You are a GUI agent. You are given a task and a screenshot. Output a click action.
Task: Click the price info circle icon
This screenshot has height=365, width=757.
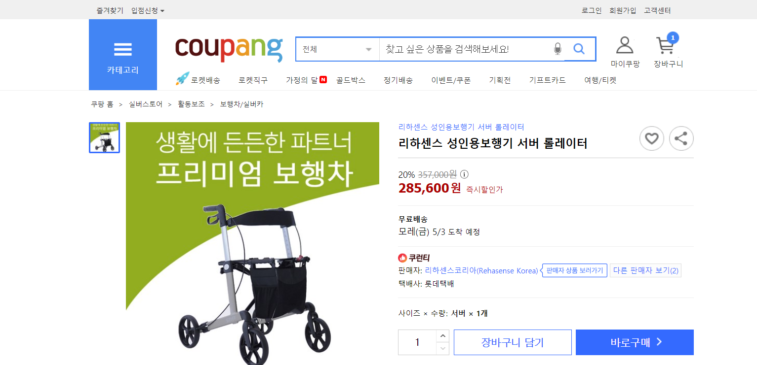click(464, 174)
